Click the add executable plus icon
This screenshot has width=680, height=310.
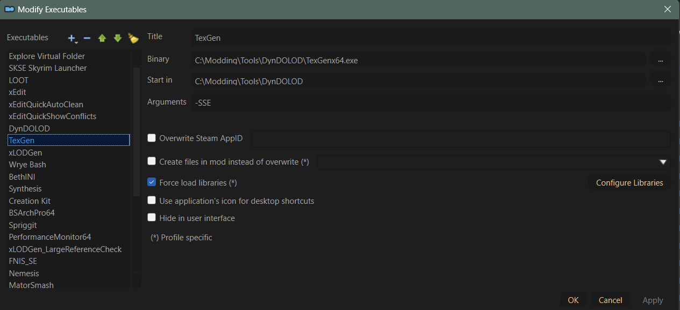coord(71,38)
